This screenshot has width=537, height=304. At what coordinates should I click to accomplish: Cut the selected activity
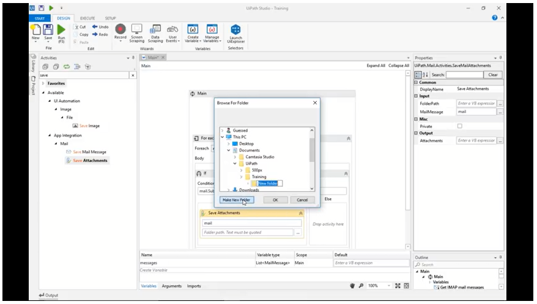[x=81, y=27]
